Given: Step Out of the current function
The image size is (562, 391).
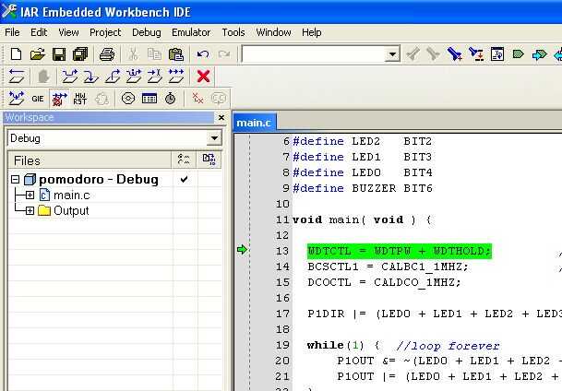Looking at the screenshot, I should pos(113,77).
